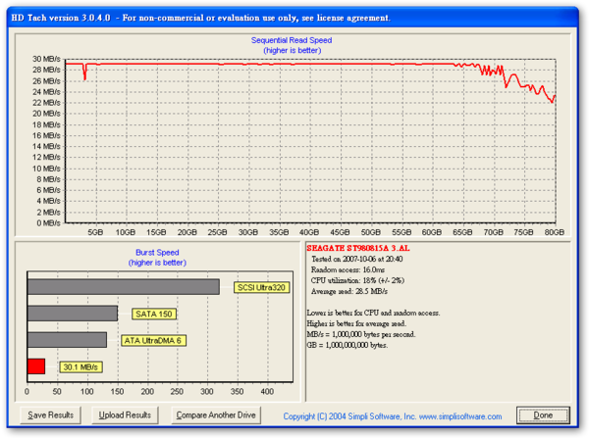Click the Average read 28.5 MB/s line
Image resolution: width=589 pixels, height=438 pixels.
click(x=349, y=291)
